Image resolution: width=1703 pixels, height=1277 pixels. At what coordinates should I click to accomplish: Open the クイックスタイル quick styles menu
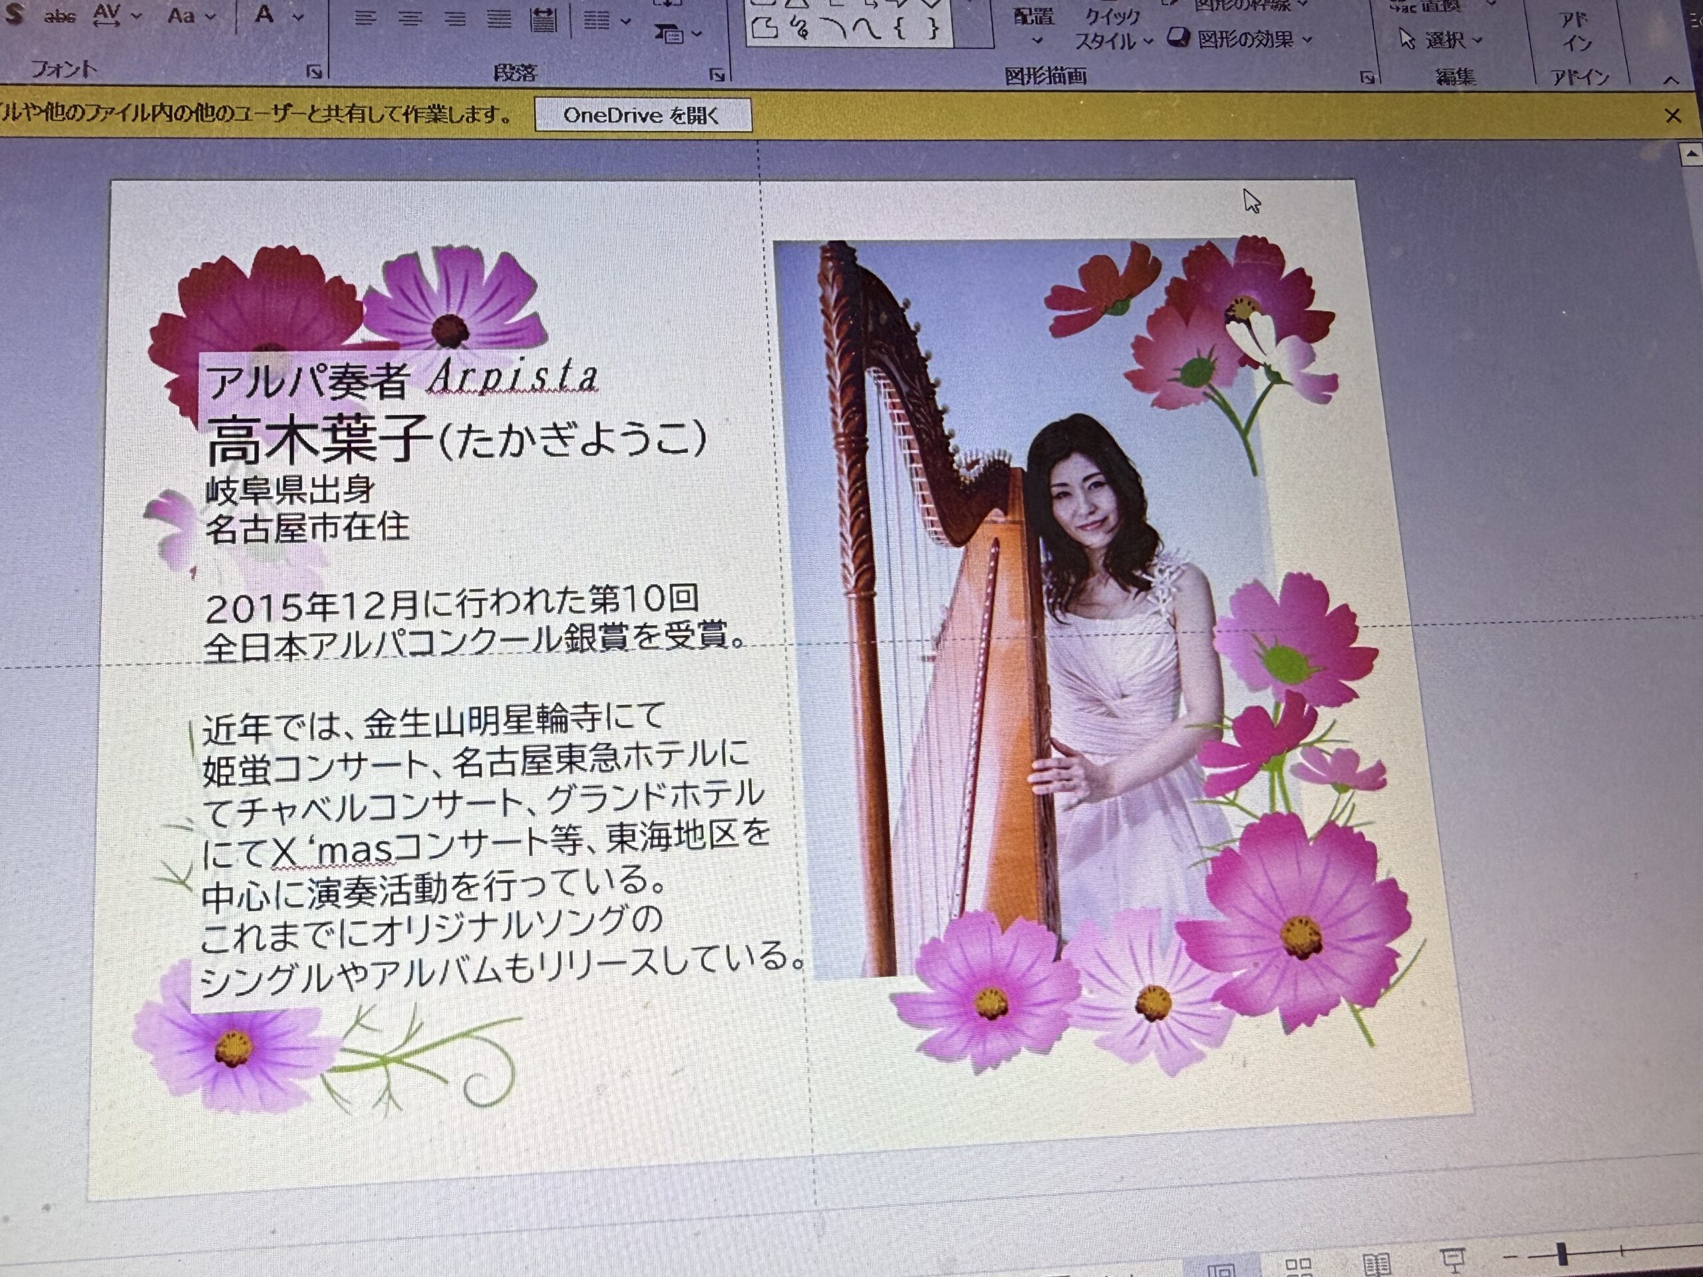[1111, 29]
